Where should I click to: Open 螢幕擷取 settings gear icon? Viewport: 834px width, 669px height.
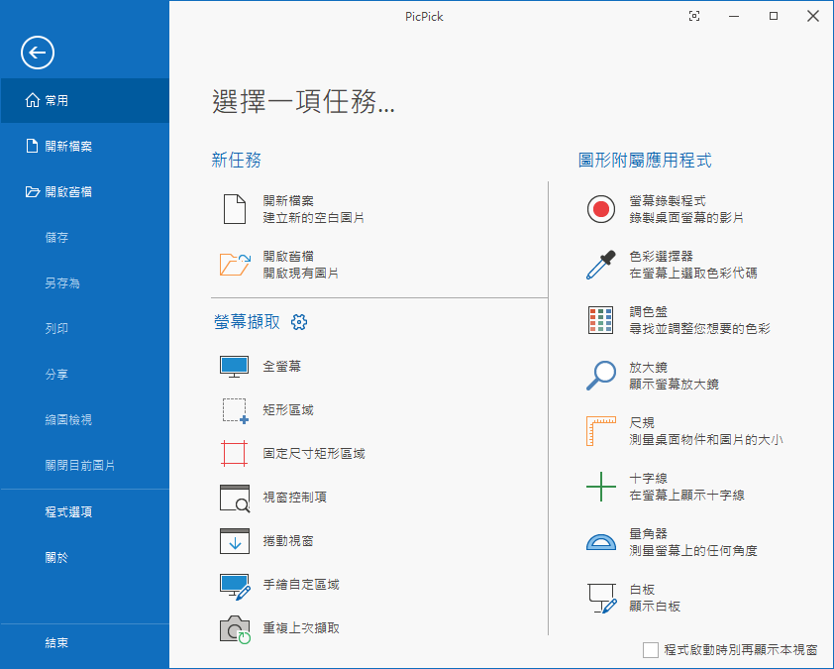299,322
